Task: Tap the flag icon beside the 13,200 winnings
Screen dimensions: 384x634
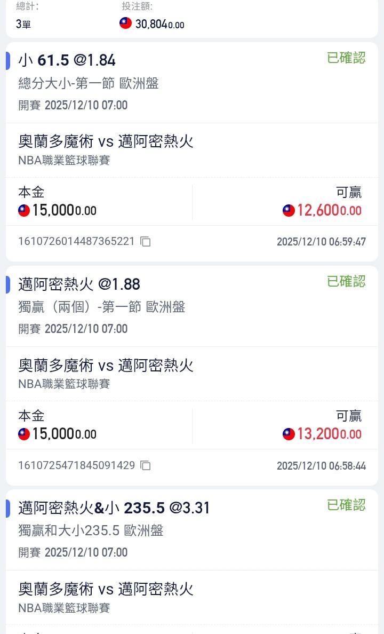Action: [x=289, y=434]
